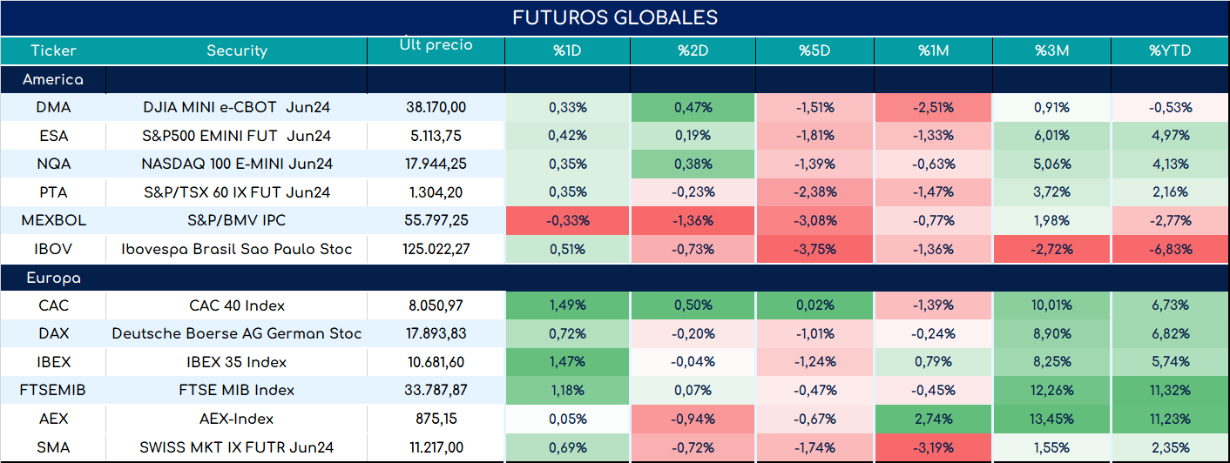Select IBEX 35 Index security cell
The image size is (1230, 463).
pyautogui.click(x=237, y=362)
